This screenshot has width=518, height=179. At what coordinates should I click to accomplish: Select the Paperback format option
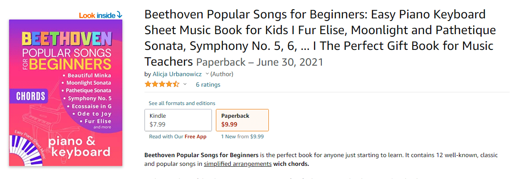point(242,120)
